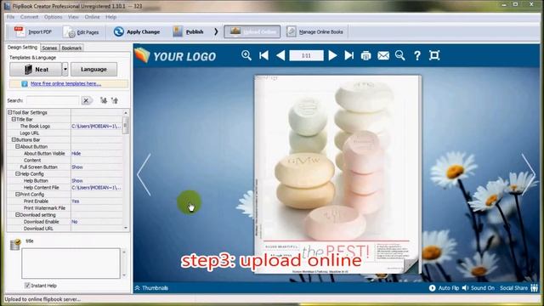The height and width of the screenshot is (306, 544).
Task: Open More free online templates here link
Action: click(x=65, y=83)
